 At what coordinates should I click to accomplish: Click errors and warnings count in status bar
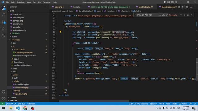(21, 104)
